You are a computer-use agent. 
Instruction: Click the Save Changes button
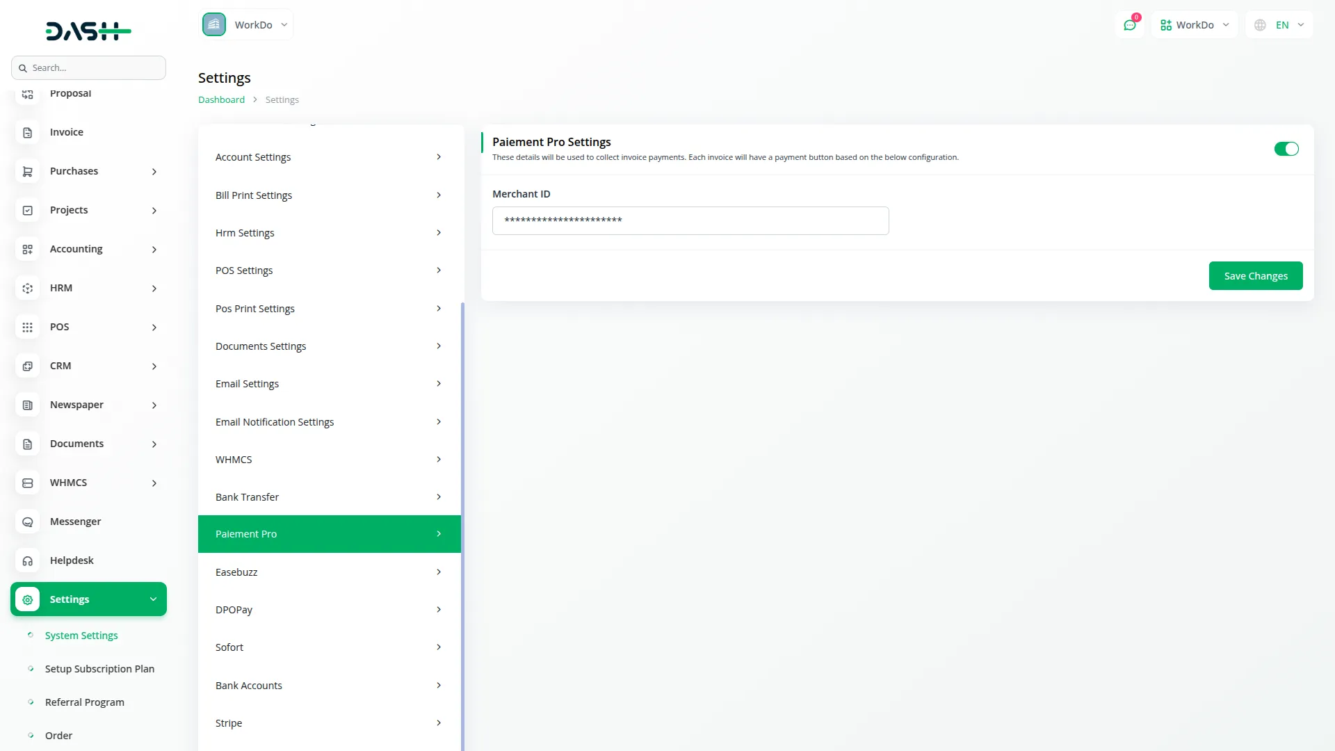(x=1255, y=276)
